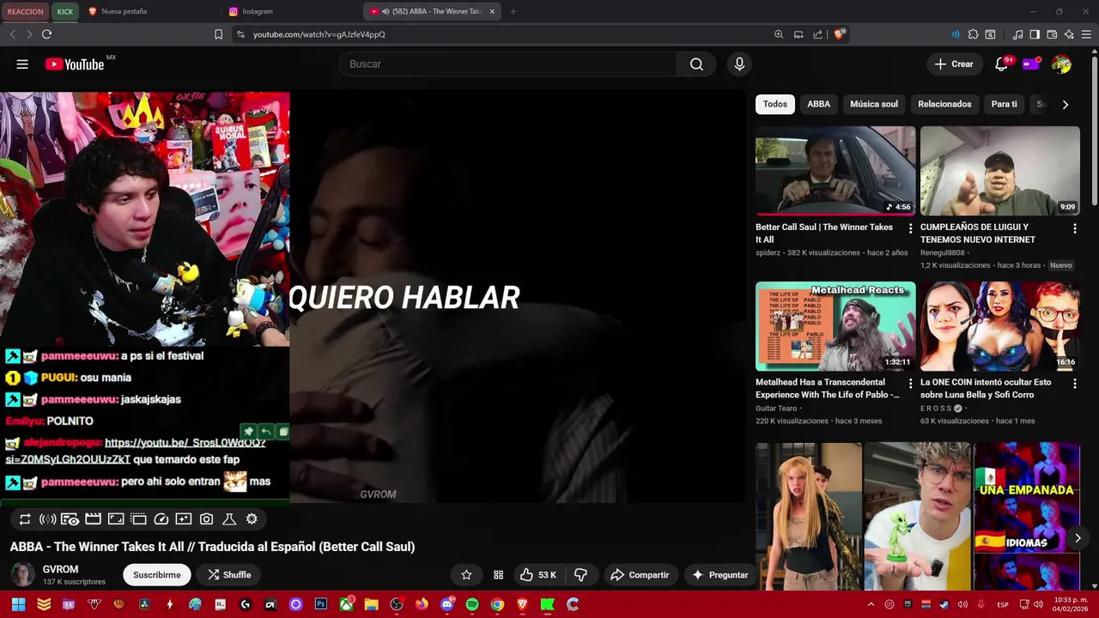Select the Relacionados filter chip
Viewport: 1099px width, 618px height.
[944, 104]
